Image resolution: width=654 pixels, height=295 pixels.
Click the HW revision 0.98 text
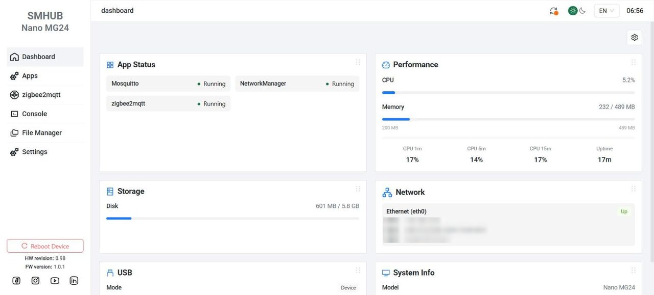coord(45,258)
